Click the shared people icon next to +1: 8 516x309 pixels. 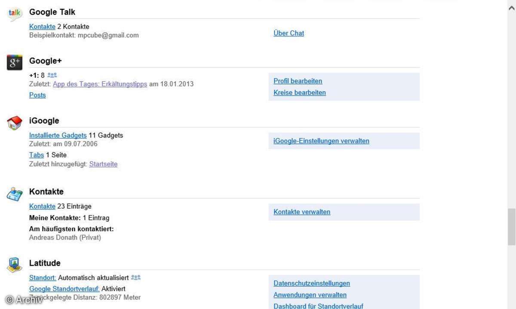click(52, 75)
